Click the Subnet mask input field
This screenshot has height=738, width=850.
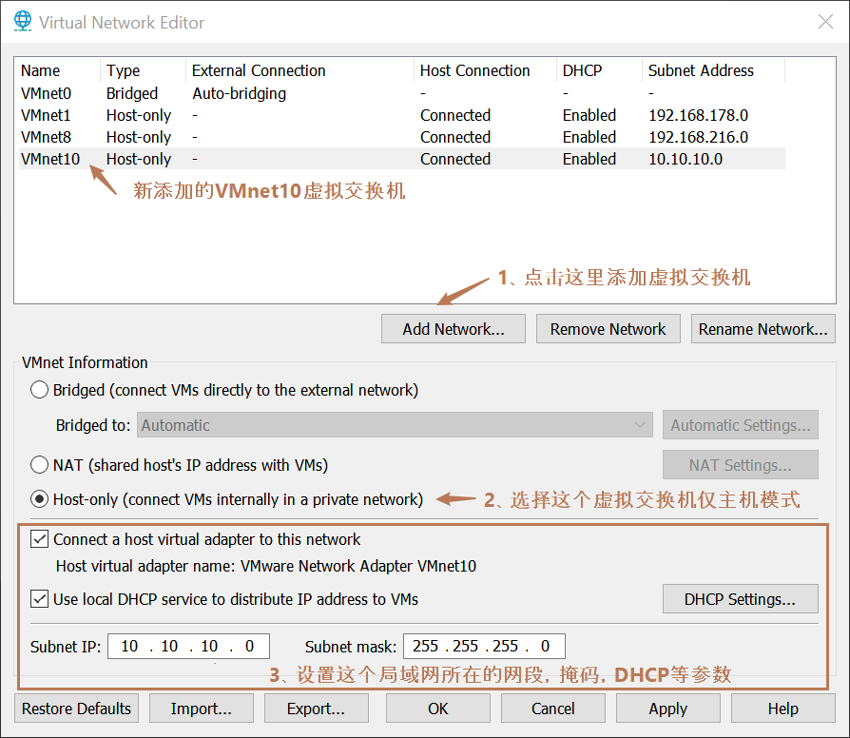click(484, 647)
